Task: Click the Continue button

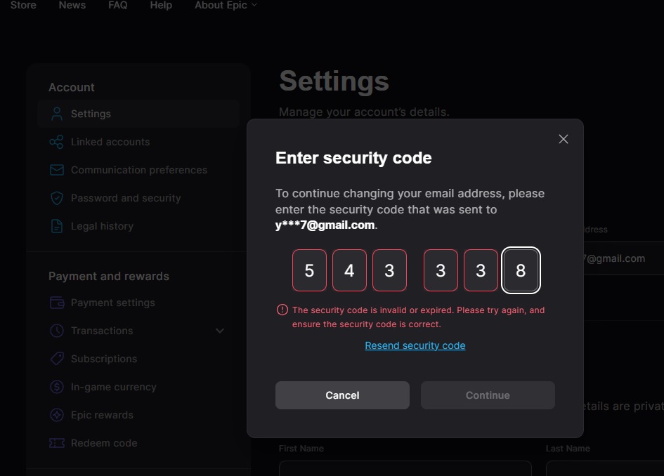Action: [x=488, y=395]
